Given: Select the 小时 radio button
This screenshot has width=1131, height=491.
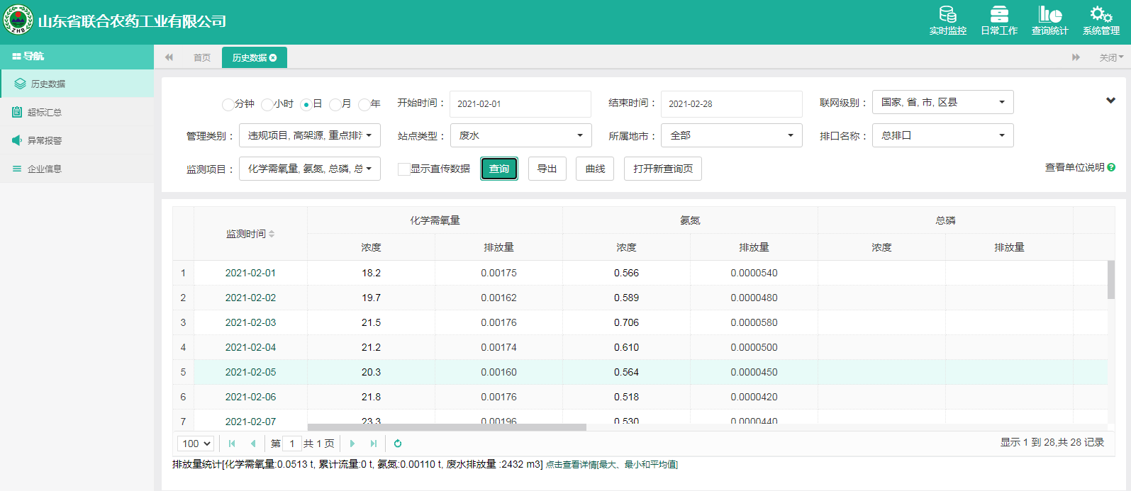Looking at the screenshot, I should (267, 105).
